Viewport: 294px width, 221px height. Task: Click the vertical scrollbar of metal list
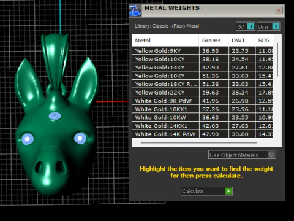(277, 60)
